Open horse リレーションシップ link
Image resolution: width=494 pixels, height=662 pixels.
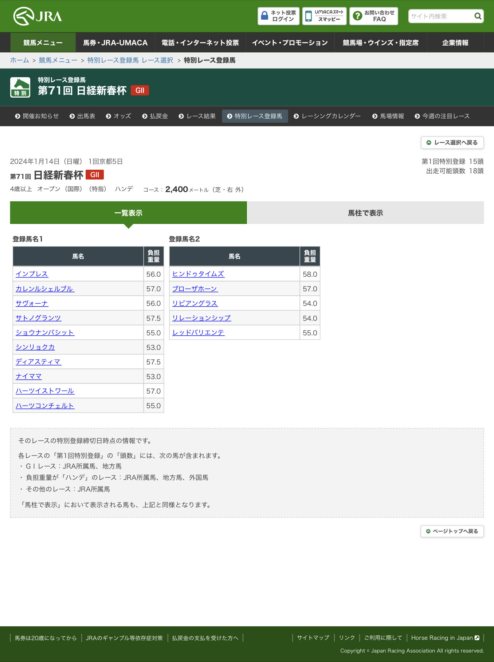point(201,318)
